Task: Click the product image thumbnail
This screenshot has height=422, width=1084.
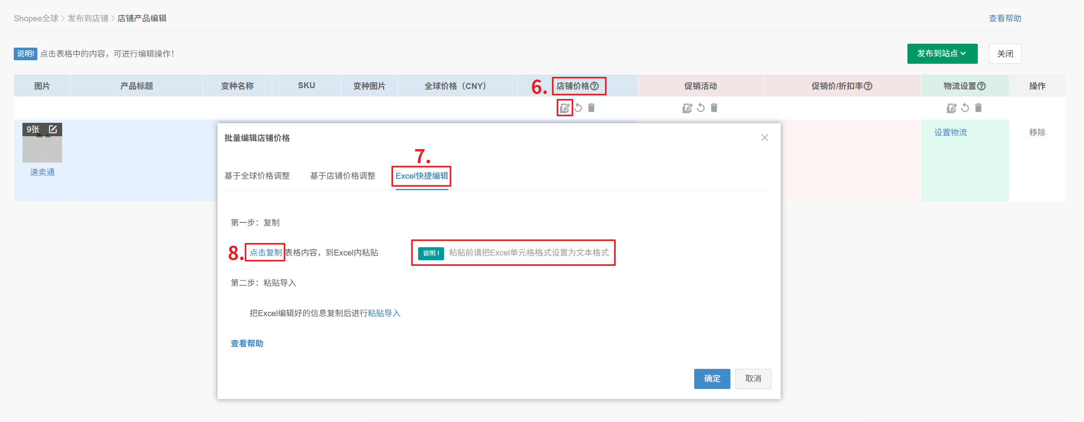Action: click(x=42, y=149)
